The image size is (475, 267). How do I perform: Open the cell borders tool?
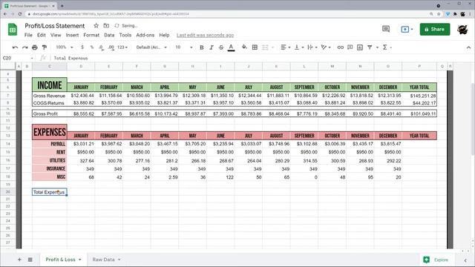click(255, 47)
